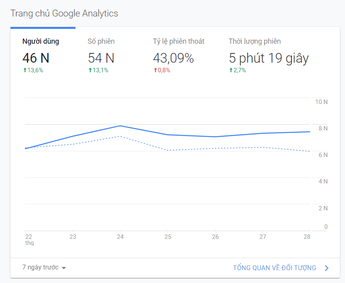Click the right chevron after TỔNG QUAN VỀ ĐỐI TƯỢNG

click(x=327, y=268)
